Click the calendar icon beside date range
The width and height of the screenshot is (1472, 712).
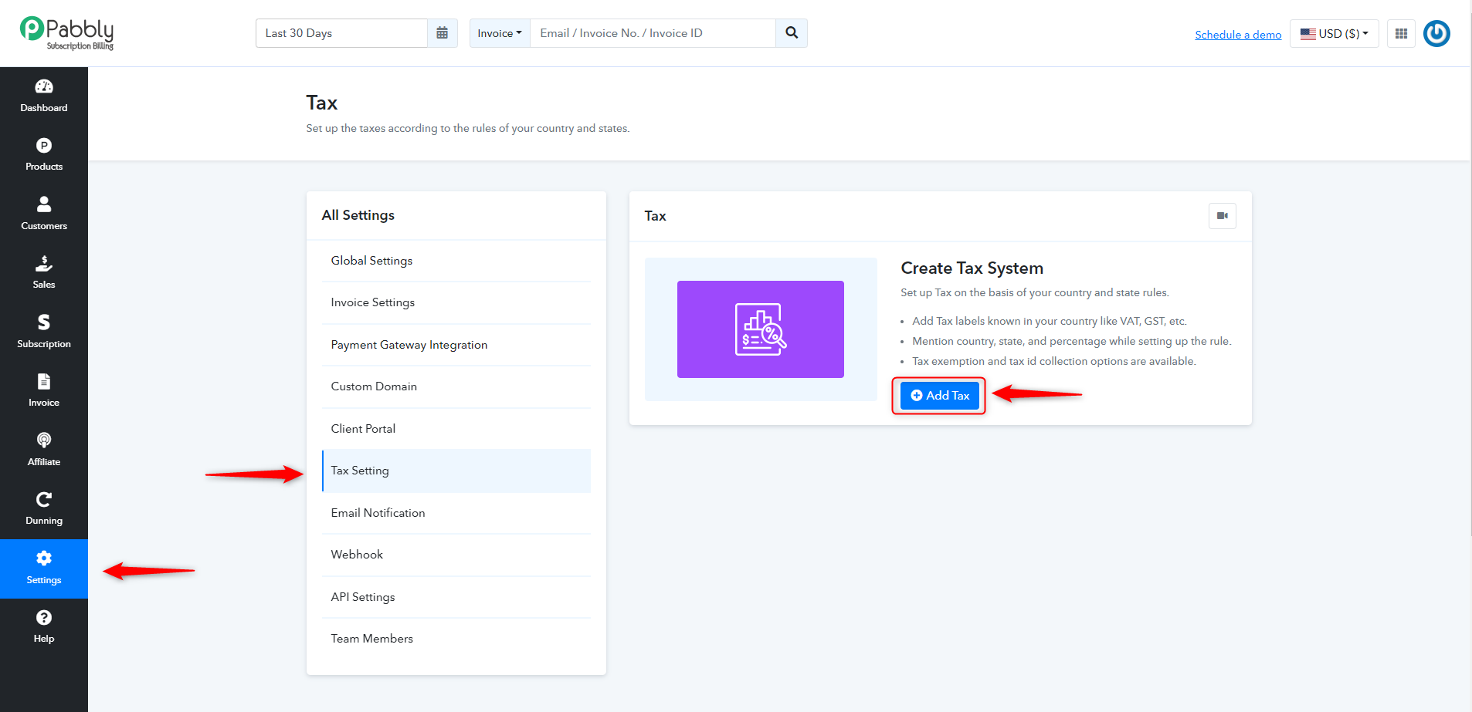pos(443,33)
